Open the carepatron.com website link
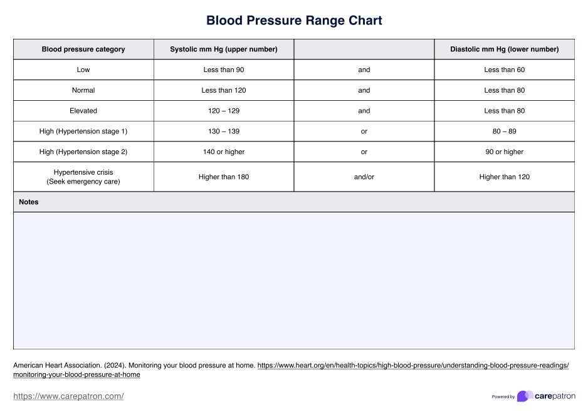This screenshot has height=412, width=588. point(68,396)
